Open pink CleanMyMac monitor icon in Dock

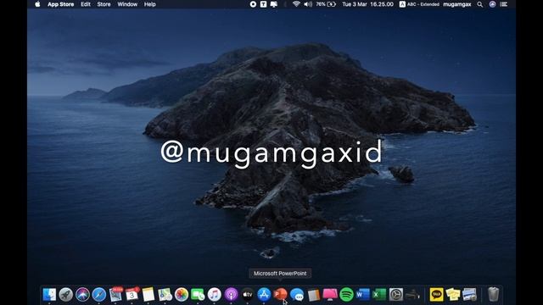[x=330, y=295]
